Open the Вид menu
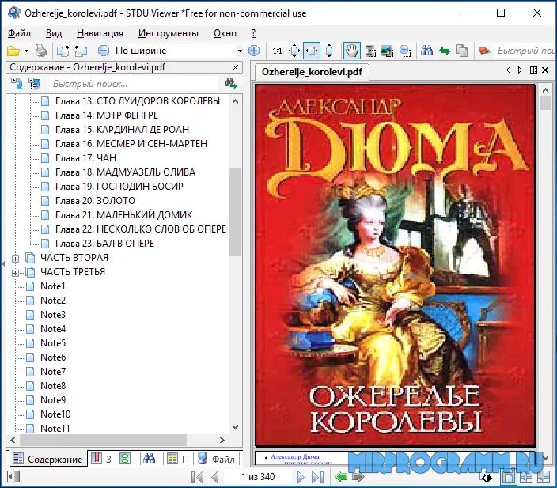Viewport: 557px width, 488px height. click(x=54, y=33)
